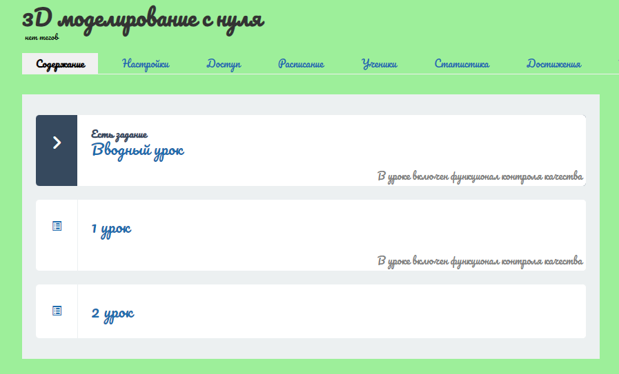This screenshot has height=374, width=619.
Task: Open the Расписание tab
Action: tap(301, 64)
